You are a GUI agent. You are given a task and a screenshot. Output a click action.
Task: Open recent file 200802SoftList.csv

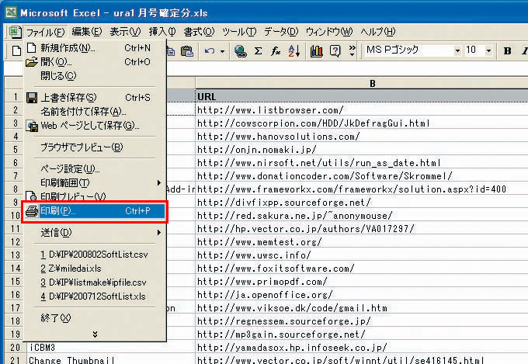95,255
